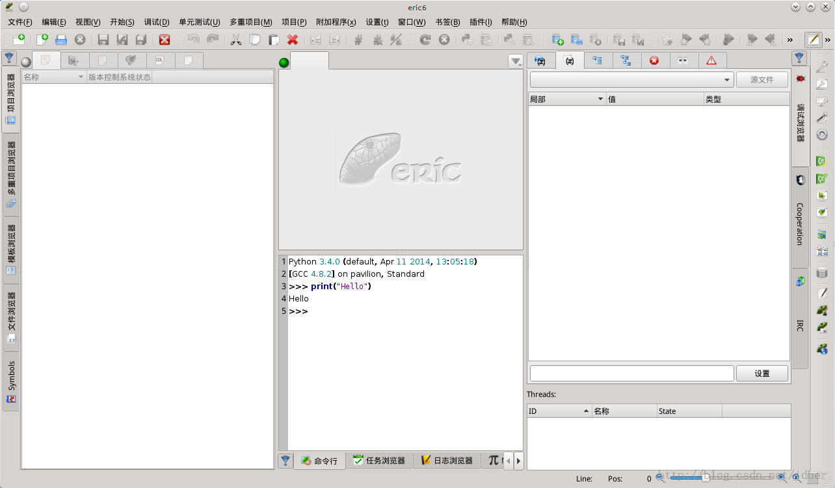Open a new empty editor window
Screen dimensions: 835x488
pyautogui.click(x=19, y=40)
